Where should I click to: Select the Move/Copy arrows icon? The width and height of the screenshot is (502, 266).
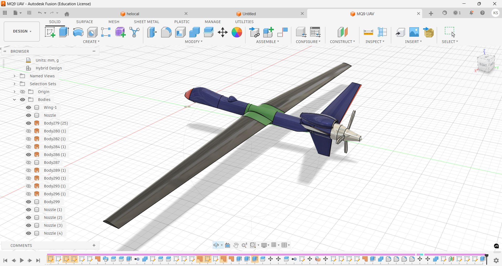click(x=222, y=32)
